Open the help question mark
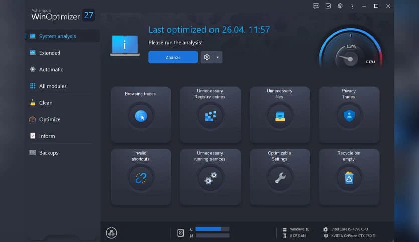419x242 pixels. 352,6
